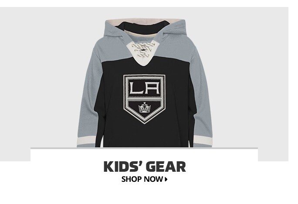
Task: Click the light gray banner background left of hoodie
Action: click(x=38, y=76)
